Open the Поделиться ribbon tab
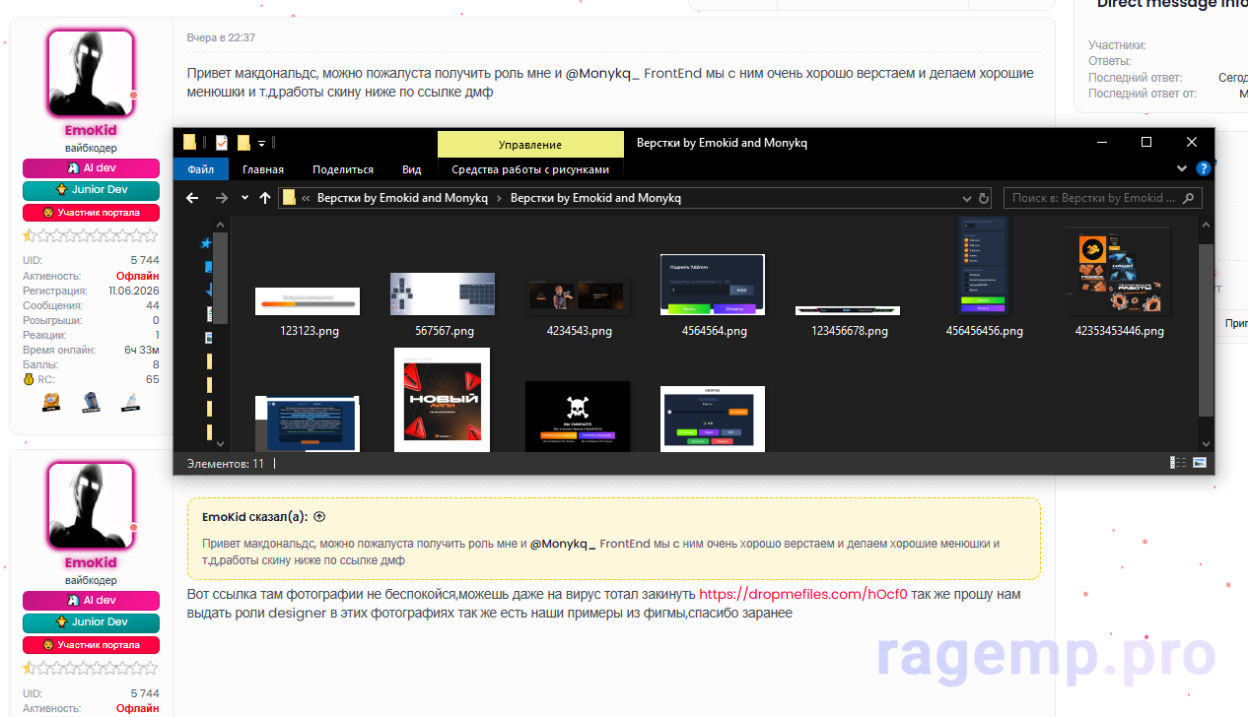Screen dimensions: 1248x717 [x=343, y=169]
